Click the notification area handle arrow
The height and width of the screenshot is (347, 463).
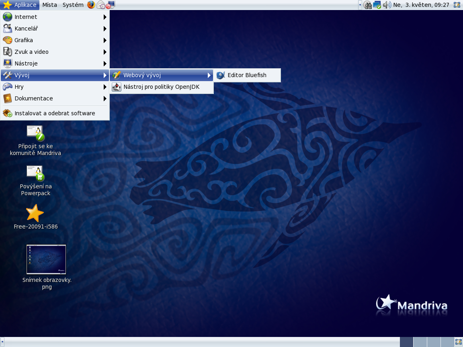coord(360,5)
